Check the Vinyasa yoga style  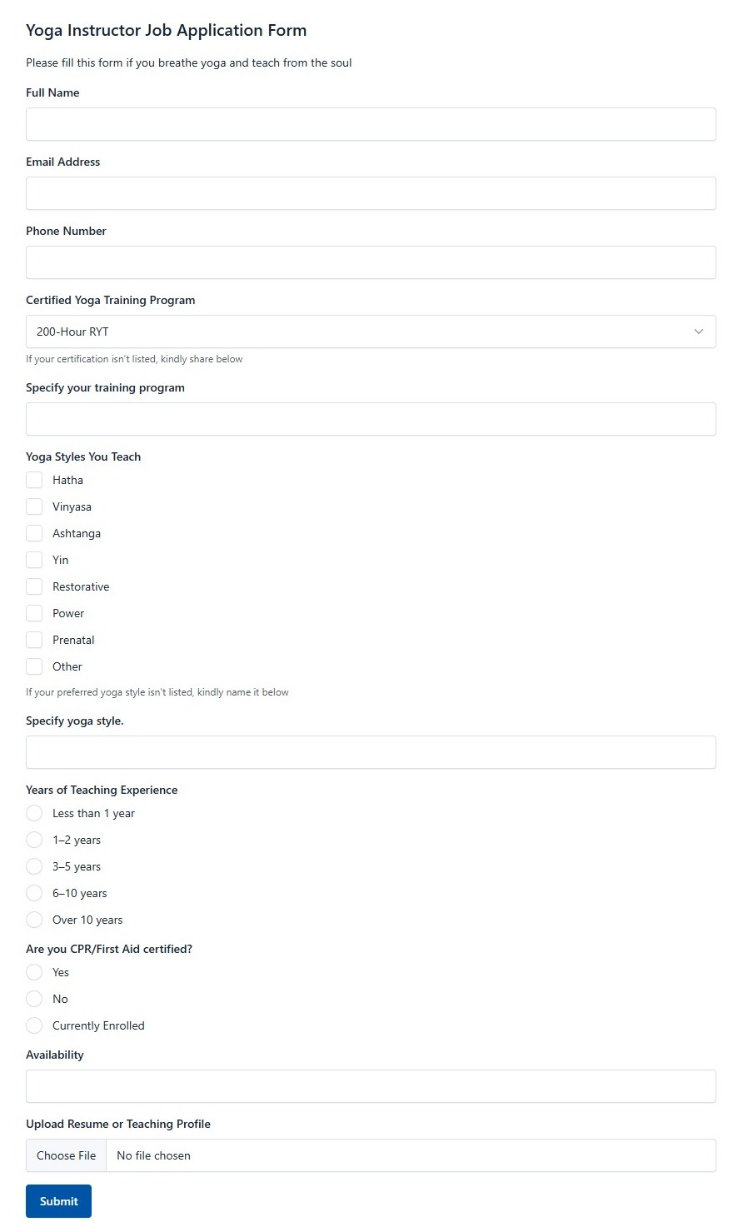(x=34, y=506)
